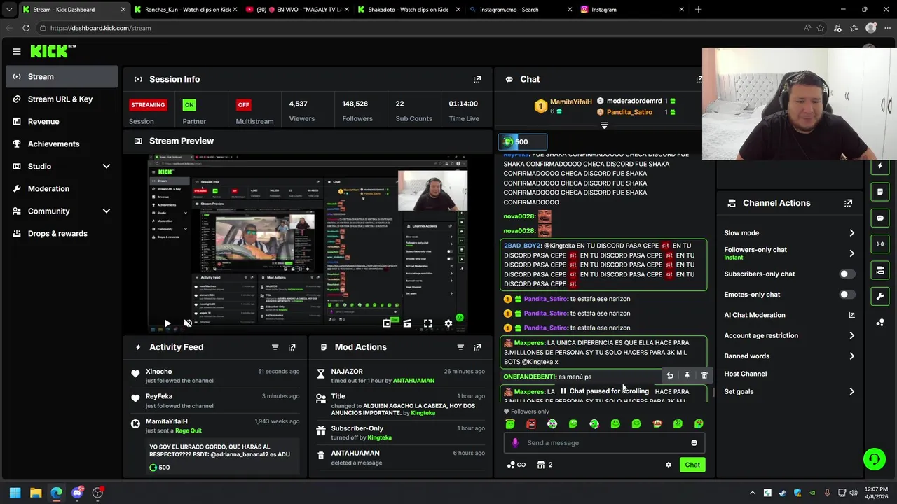The width and height of the screenshot is (897, 504).
Task: Click Host Channel action
Action: [745, 374]
